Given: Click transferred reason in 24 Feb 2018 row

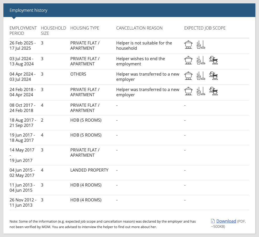Looking at the screenshot, I should point(148,92).
